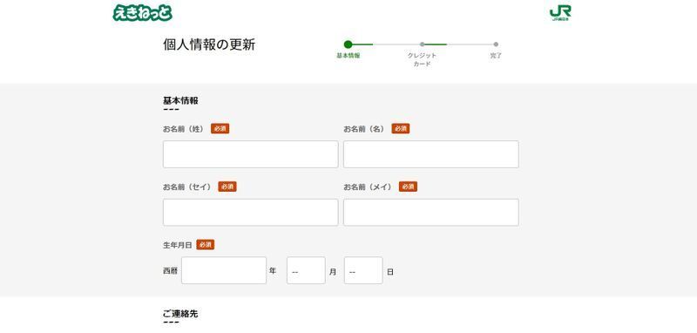697x333 pixels.
Task: Click the 必須 badge next to お名前（セイ）
Action: coord(227,187)
